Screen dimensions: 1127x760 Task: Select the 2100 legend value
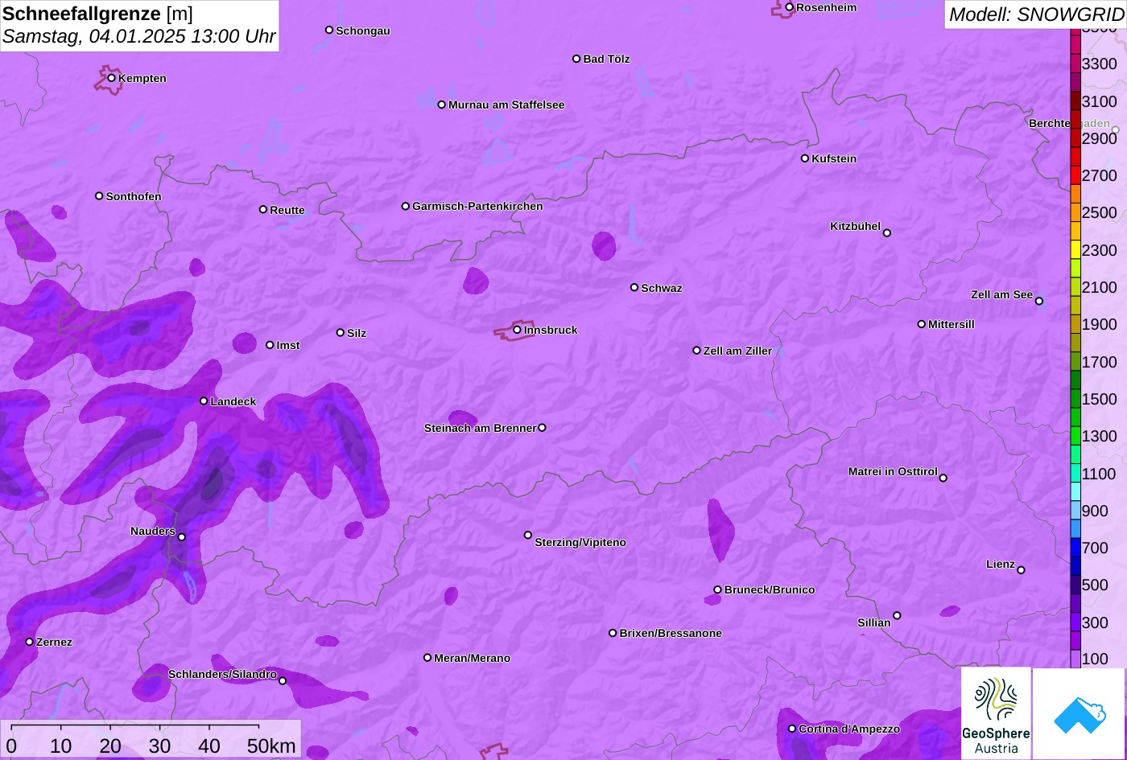click(x=1100, y=287)
